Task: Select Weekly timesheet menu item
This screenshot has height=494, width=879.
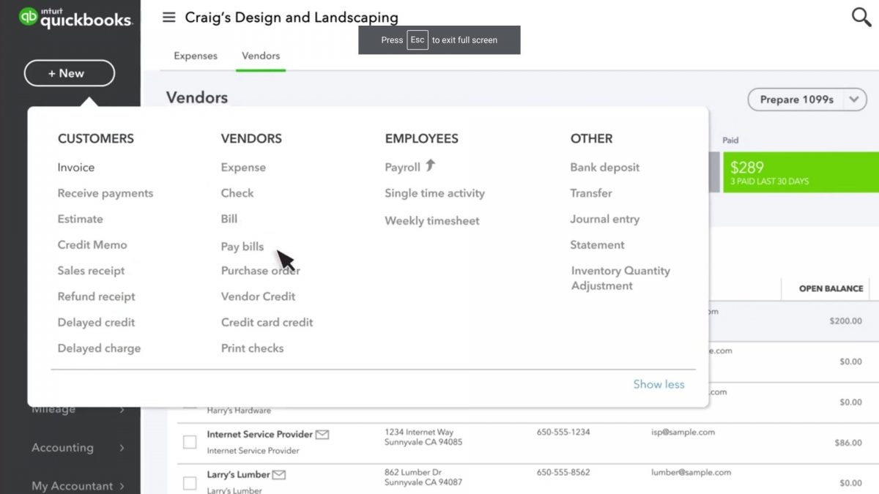Action: pos(432,221)
